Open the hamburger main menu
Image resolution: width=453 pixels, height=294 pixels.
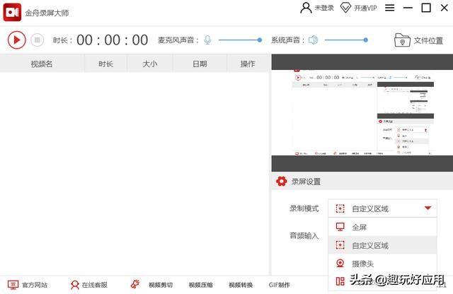[390, 8]
